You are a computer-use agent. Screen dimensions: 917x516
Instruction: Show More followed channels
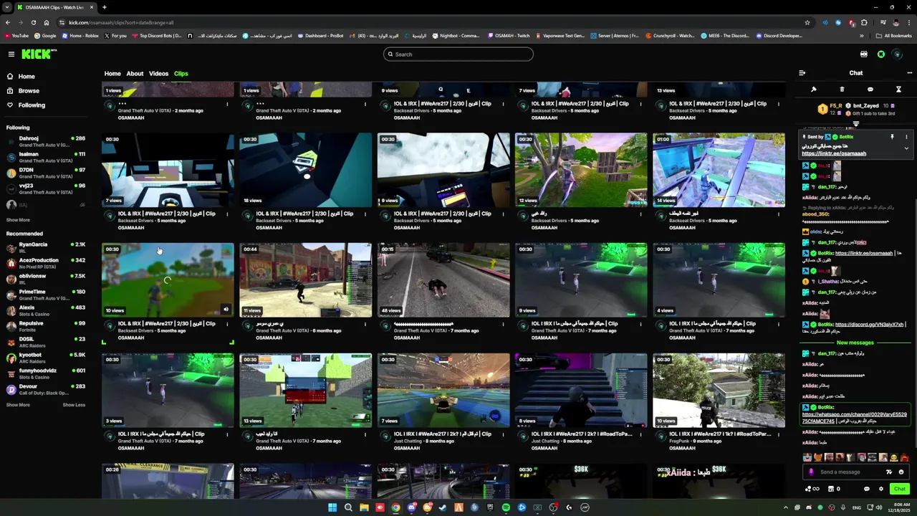[x=18, y=220]
